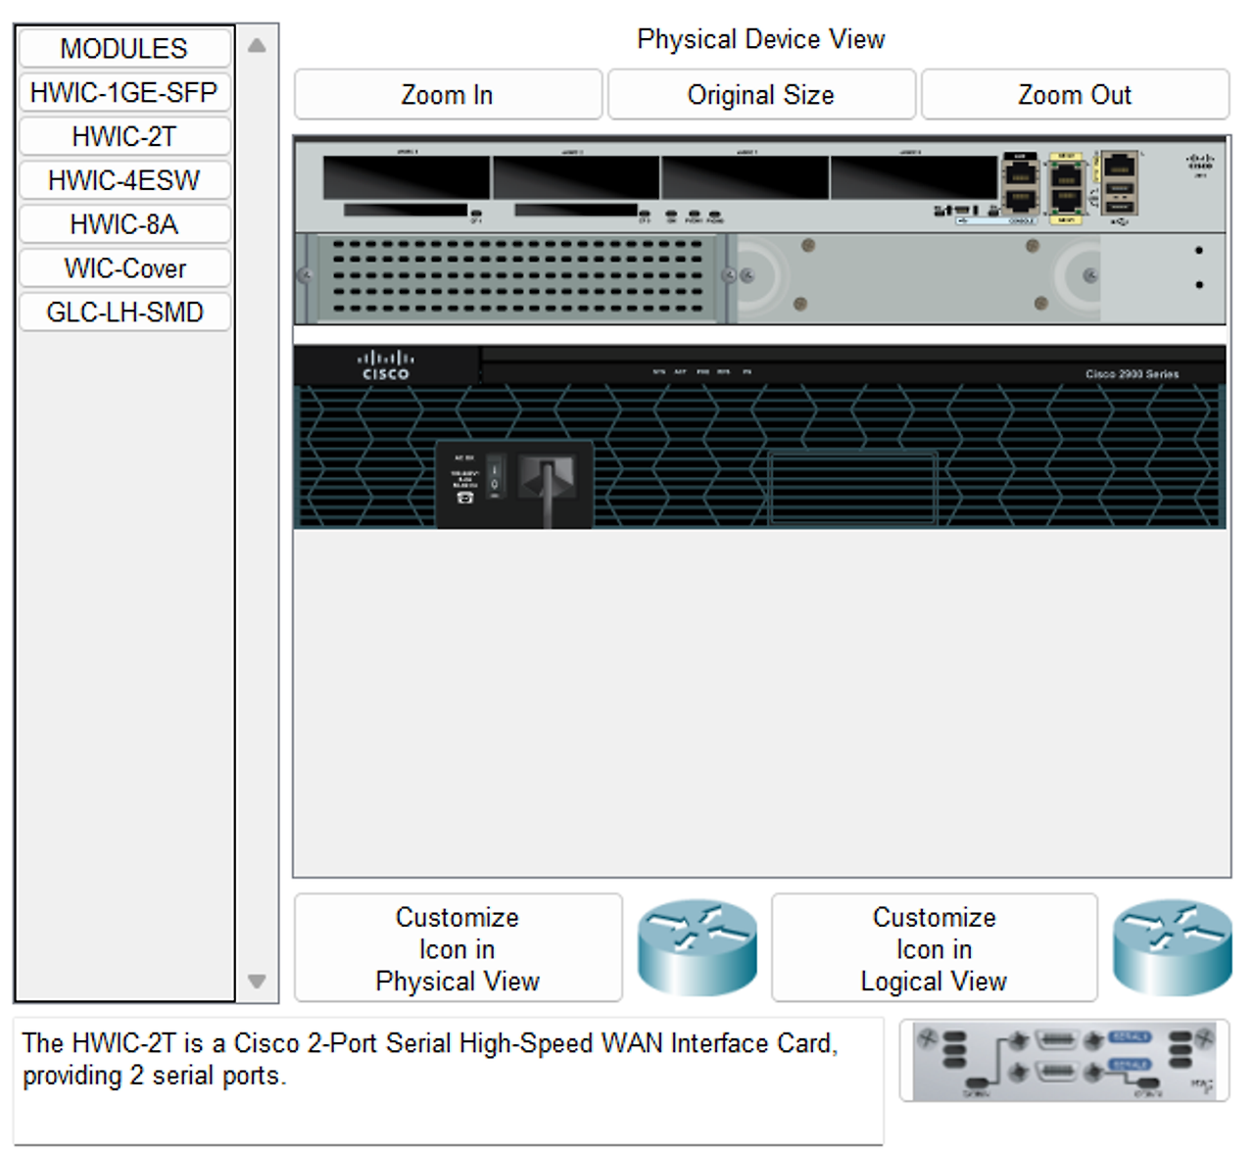The height and width of the screenshot is (1154, 1254).
Task: Click the Cisco logo on router front
Action: click(385, 364)
